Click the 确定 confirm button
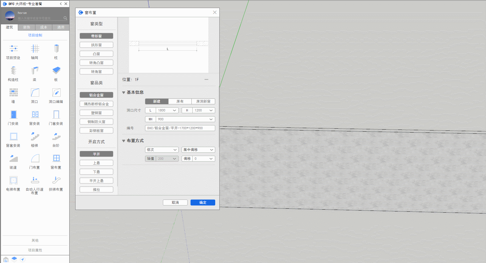The height and width of the screenshot is (263, 486). click(203, 203)
